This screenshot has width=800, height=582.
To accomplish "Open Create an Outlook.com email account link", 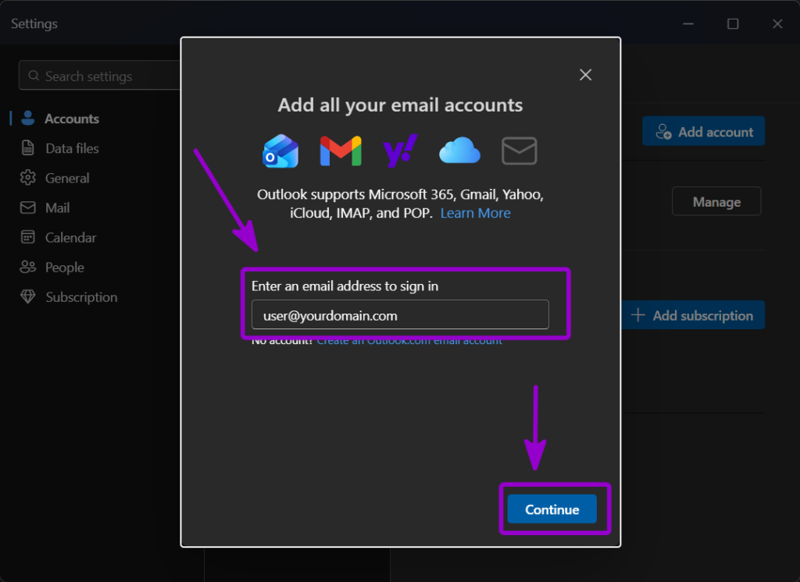I will [409, 340].
